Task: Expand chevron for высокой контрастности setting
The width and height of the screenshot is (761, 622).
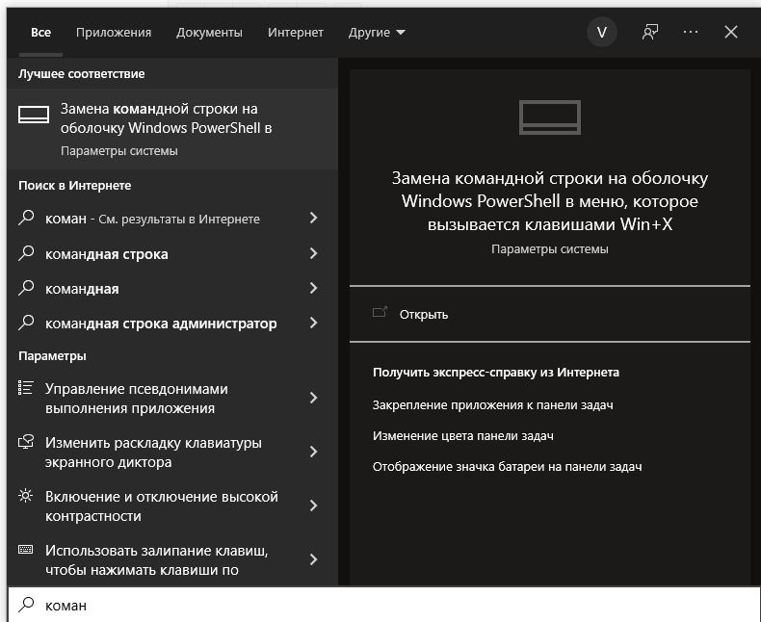Action: click(313, 505)
